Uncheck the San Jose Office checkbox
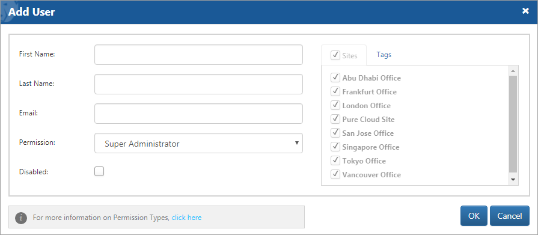538x235 pixels. point(335,133)
